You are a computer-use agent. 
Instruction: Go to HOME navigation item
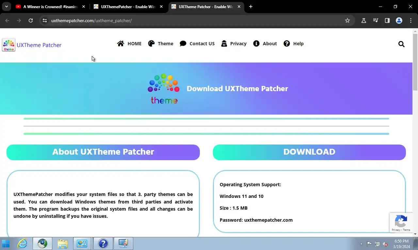click(129, 44)
